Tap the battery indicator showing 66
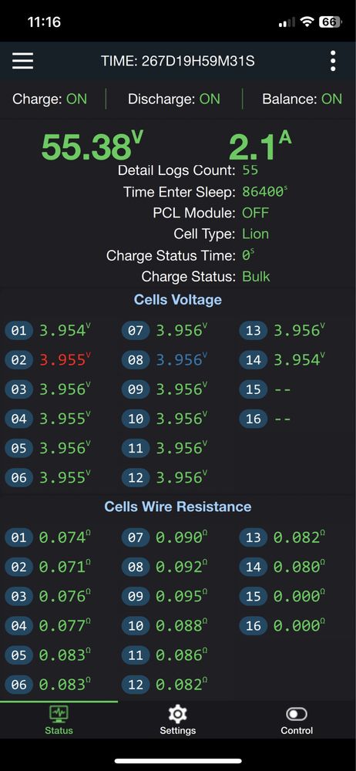Viewport: 356px width, 771px height. point(331,22)
